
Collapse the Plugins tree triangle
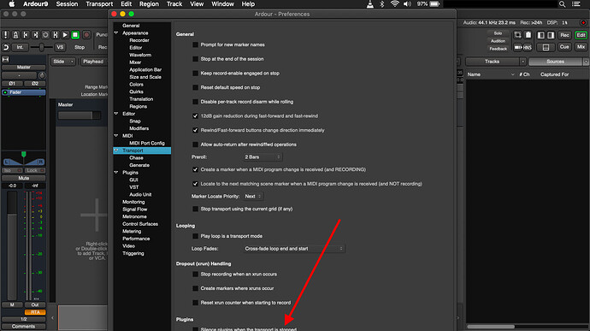click(x=116, y=173)
